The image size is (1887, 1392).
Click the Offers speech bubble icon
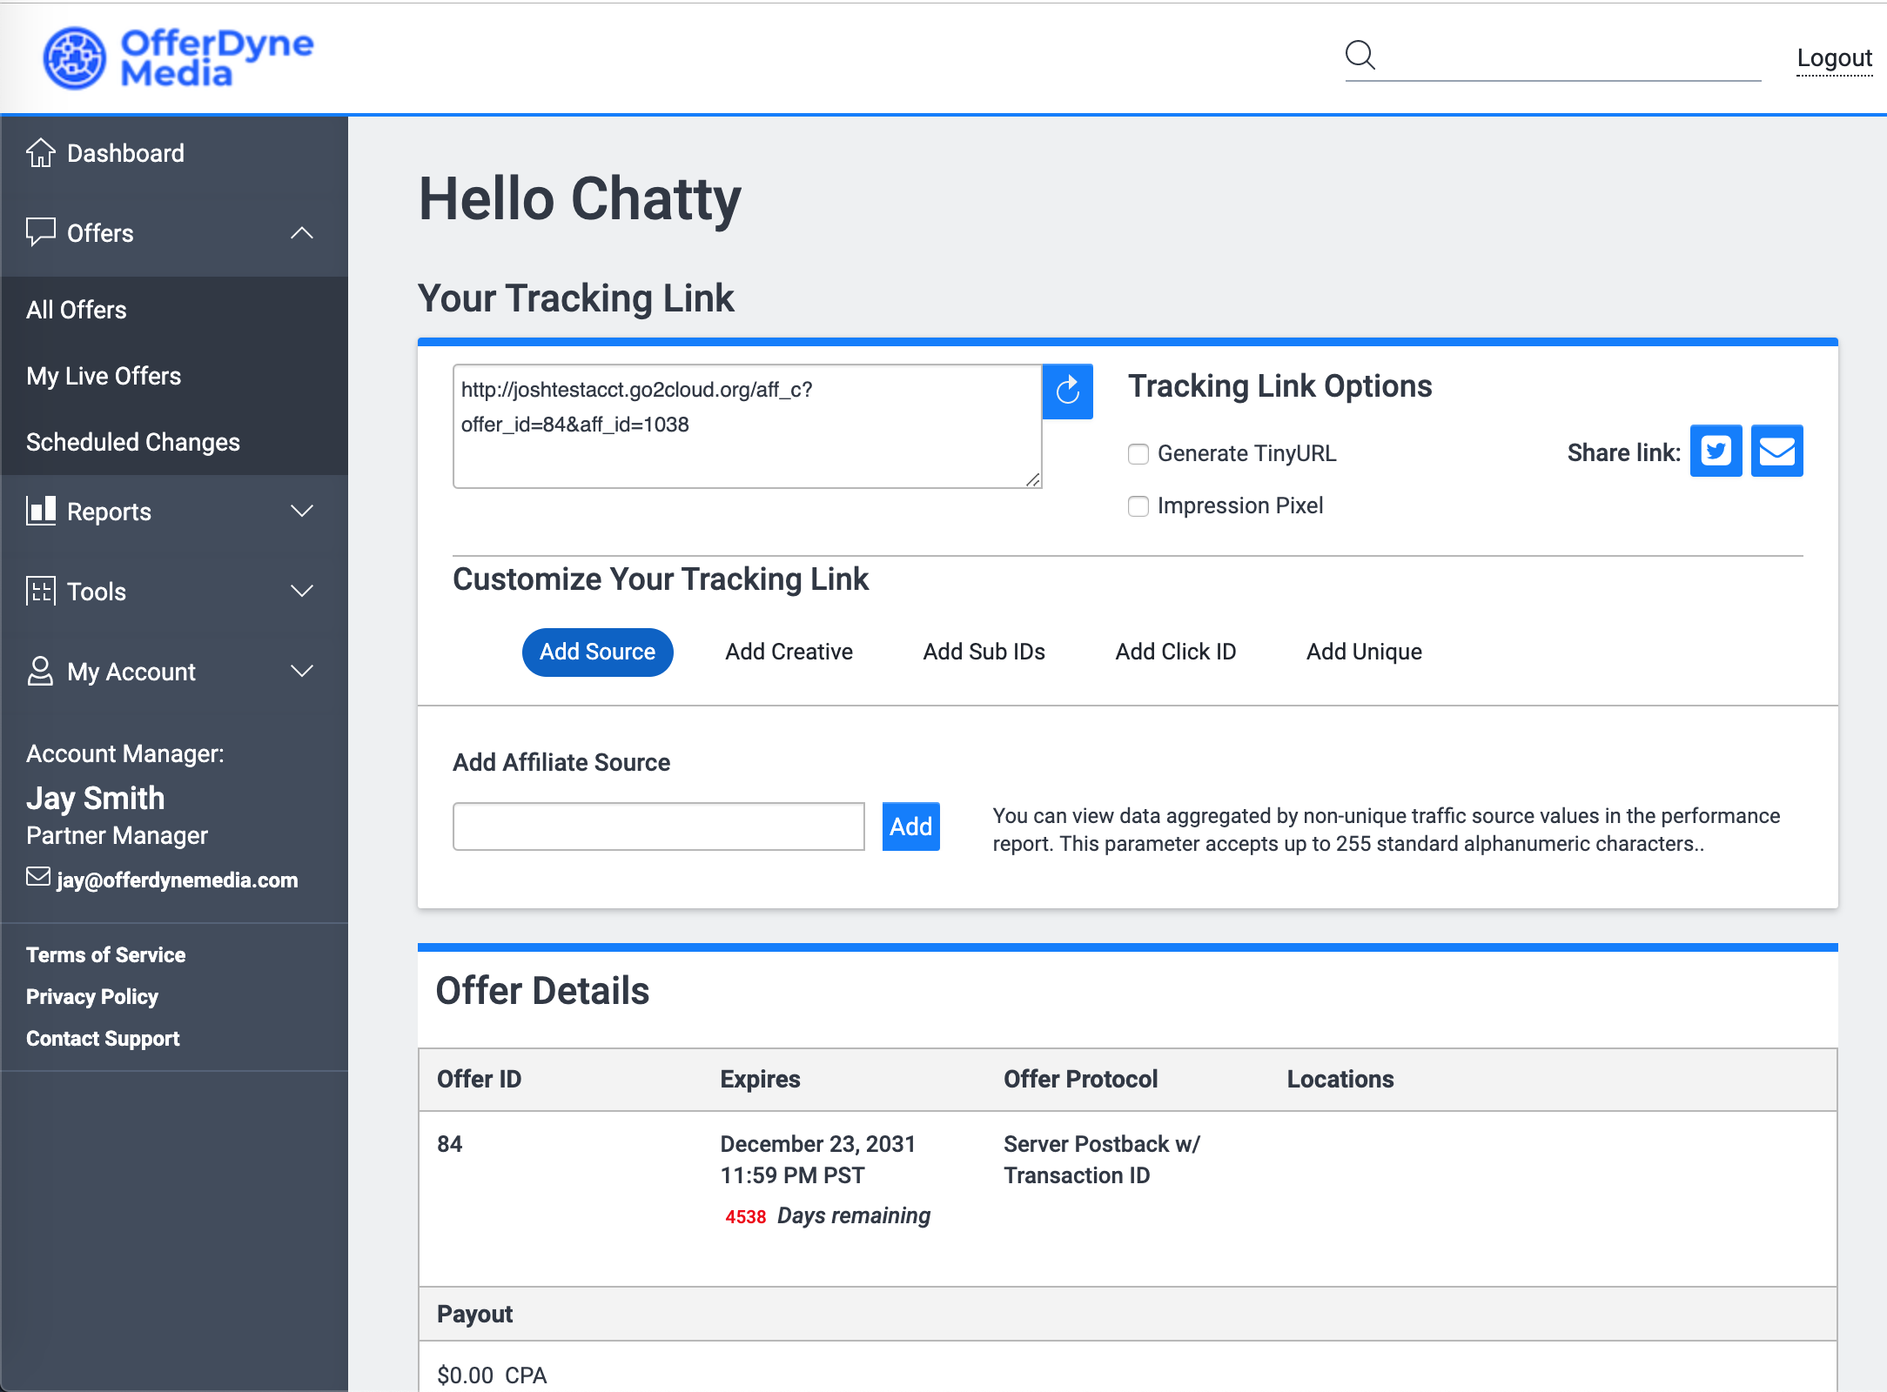40,232
